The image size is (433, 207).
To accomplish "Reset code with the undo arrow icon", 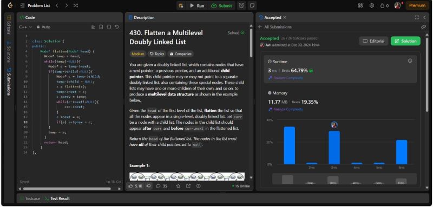I will coord(117,27).
